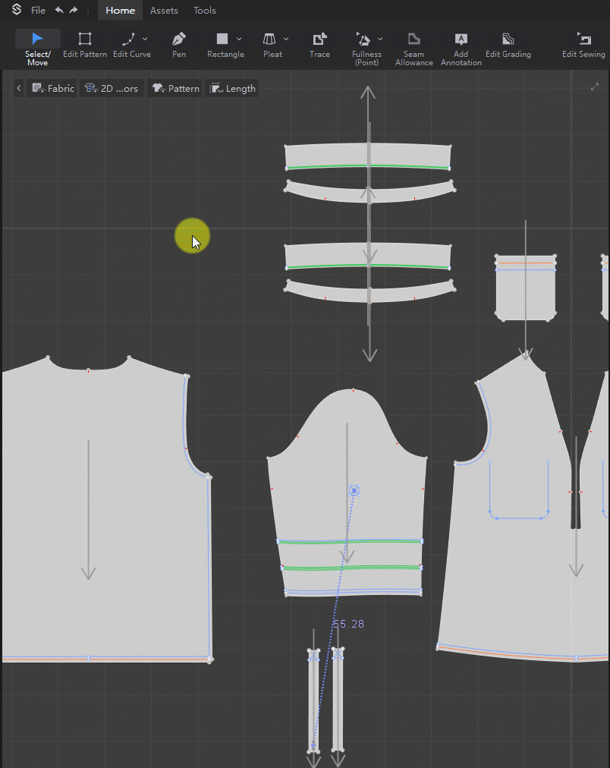Expand the Edit Curve tool dropdown
Image resolution: width=610 pixels, height=768 pixels.
point(146,39)
